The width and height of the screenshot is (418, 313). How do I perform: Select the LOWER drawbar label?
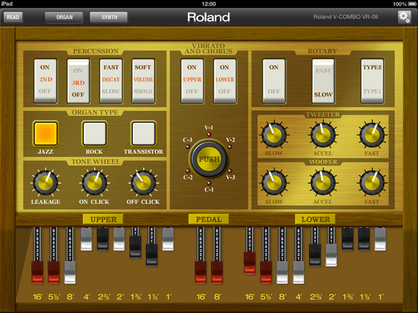(315, 219)
